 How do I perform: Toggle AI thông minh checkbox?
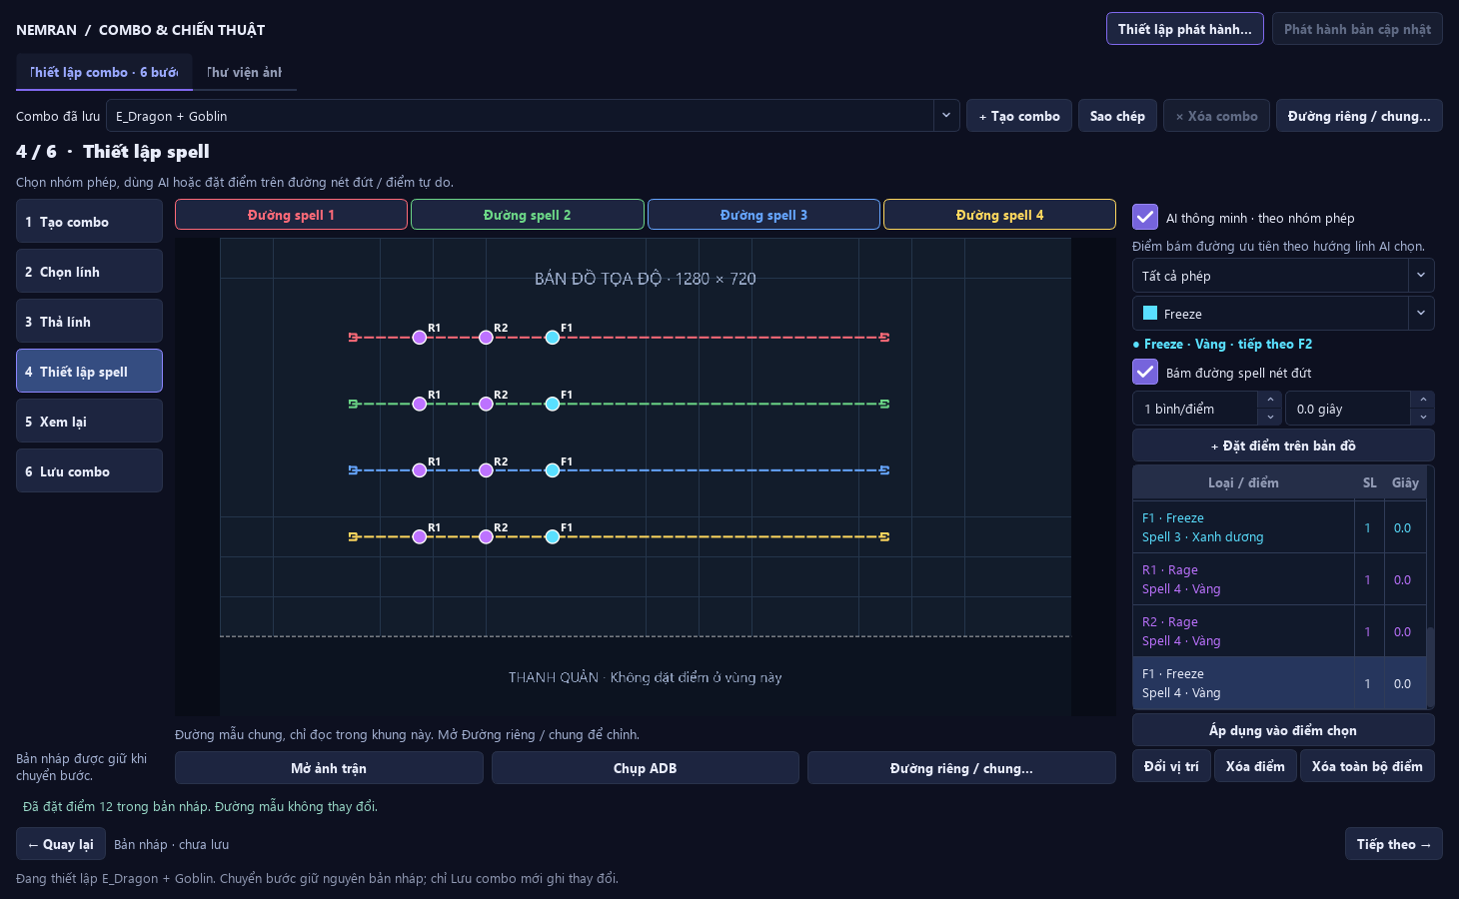pos(1145,217)
